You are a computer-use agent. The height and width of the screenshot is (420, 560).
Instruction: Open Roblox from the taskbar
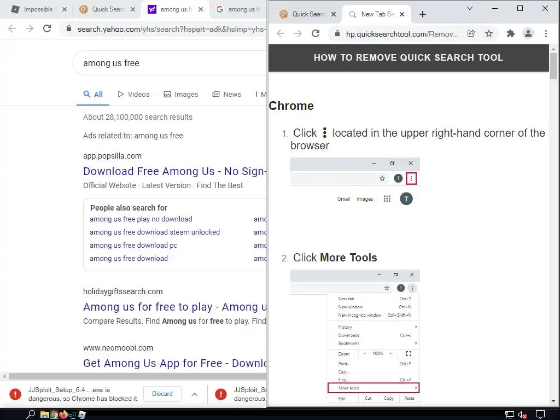pos(82,415)
